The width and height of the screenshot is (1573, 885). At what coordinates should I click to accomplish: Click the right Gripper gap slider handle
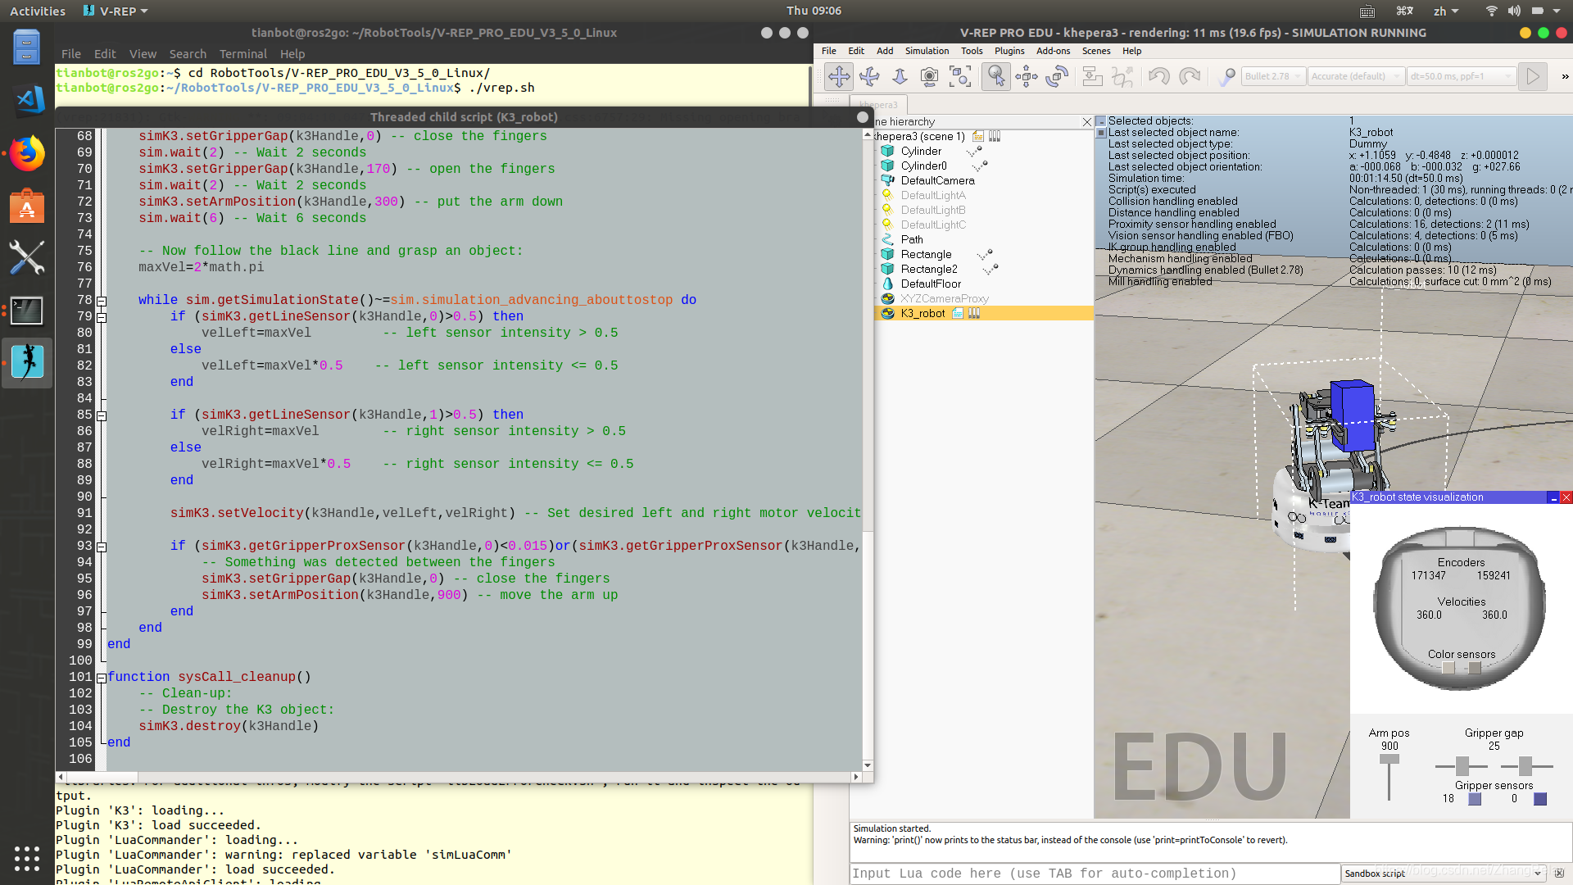coord(1525,766)
